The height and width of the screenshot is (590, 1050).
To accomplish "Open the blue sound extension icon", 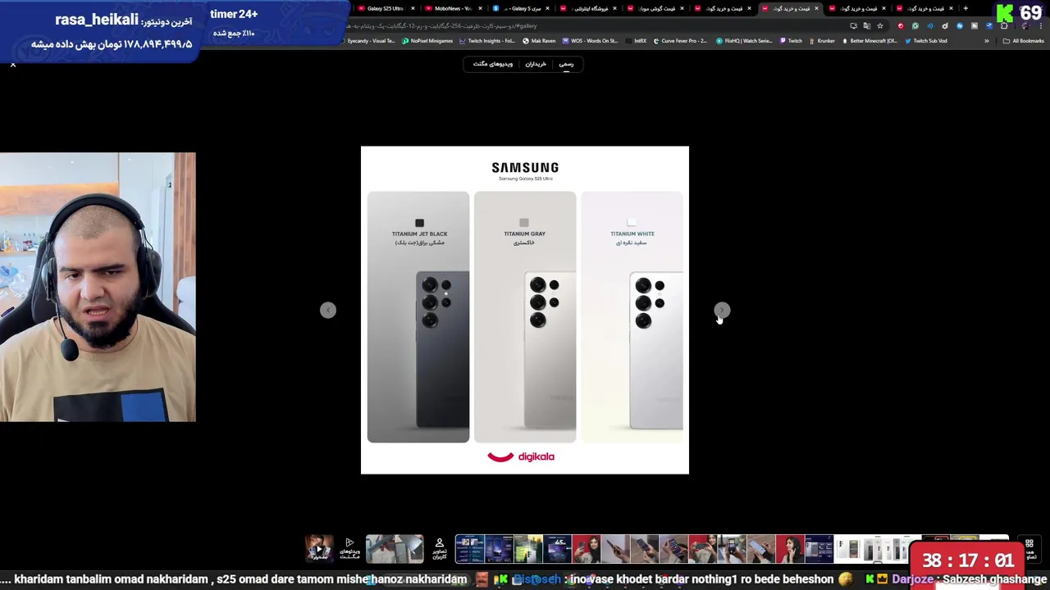I will 930,26.
